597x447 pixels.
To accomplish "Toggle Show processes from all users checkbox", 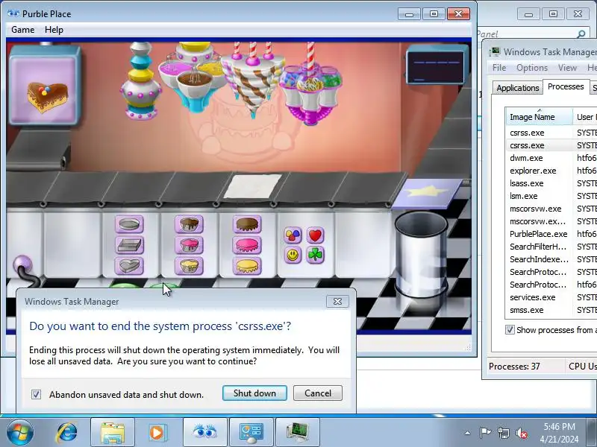I will click(x=510, y=330).
